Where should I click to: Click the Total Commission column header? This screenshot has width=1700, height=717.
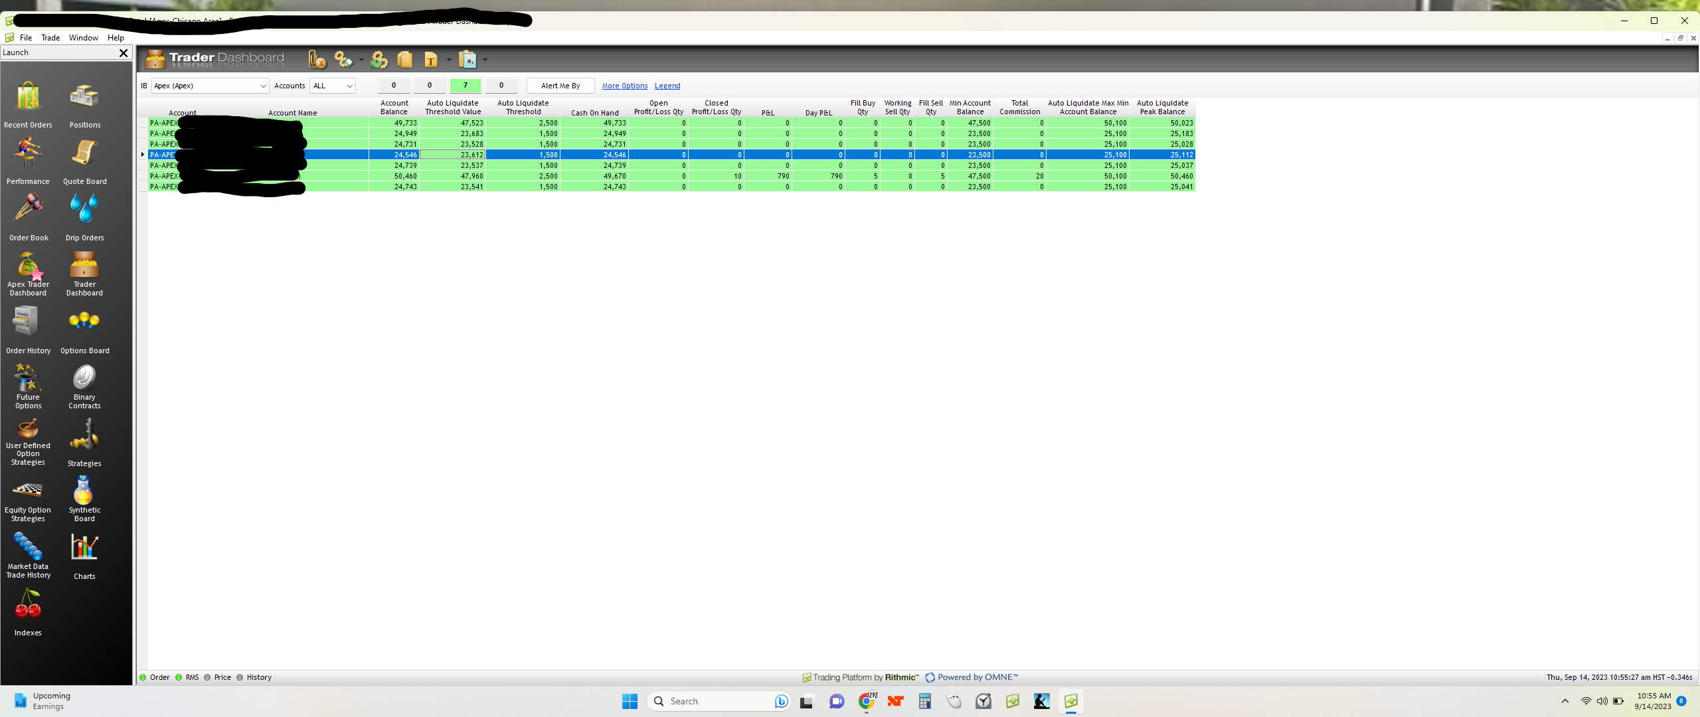[1019, 108]
